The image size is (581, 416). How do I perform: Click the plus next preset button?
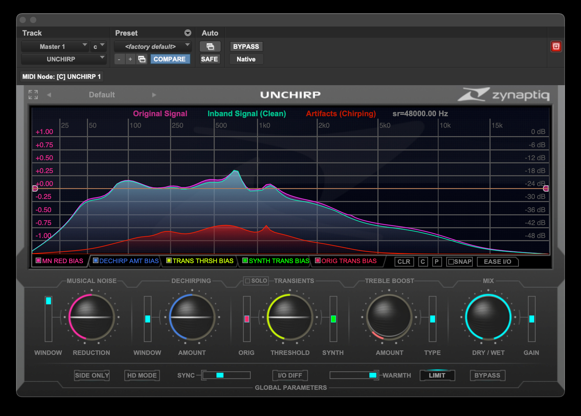click(130, 59)
